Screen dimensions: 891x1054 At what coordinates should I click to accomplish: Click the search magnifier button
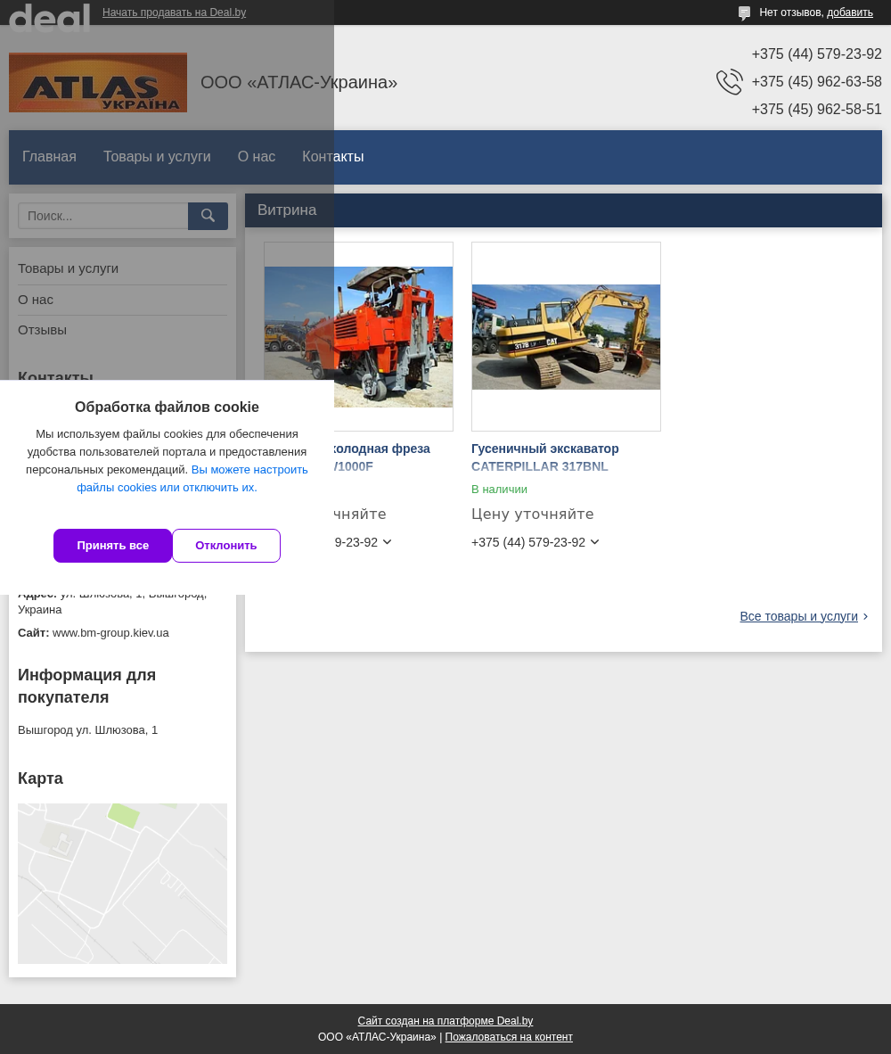click(x=208, y=216)
